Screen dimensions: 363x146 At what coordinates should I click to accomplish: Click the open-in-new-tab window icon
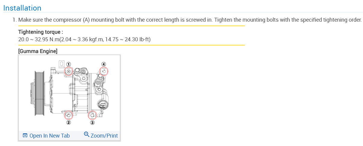click(25, 136)
